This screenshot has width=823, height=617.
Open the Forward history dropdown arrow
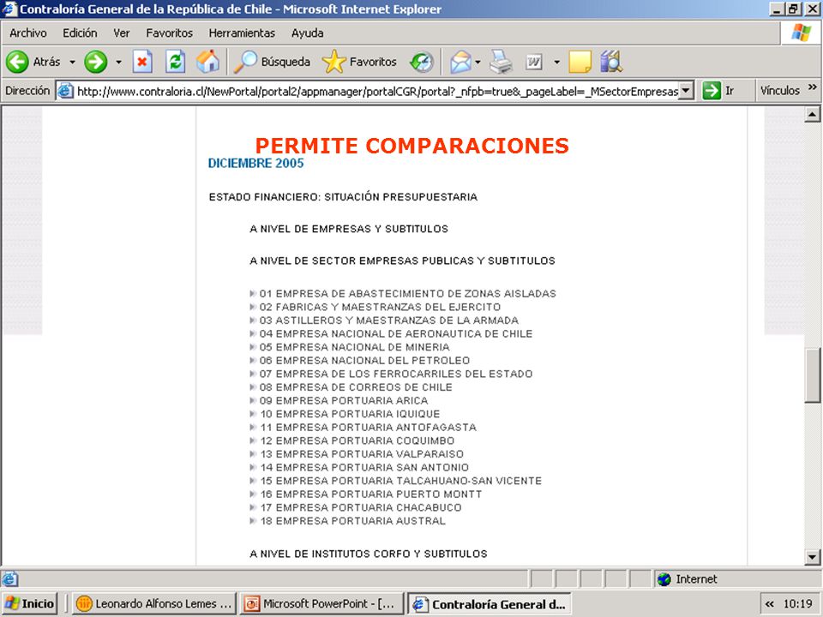[118, 62]
